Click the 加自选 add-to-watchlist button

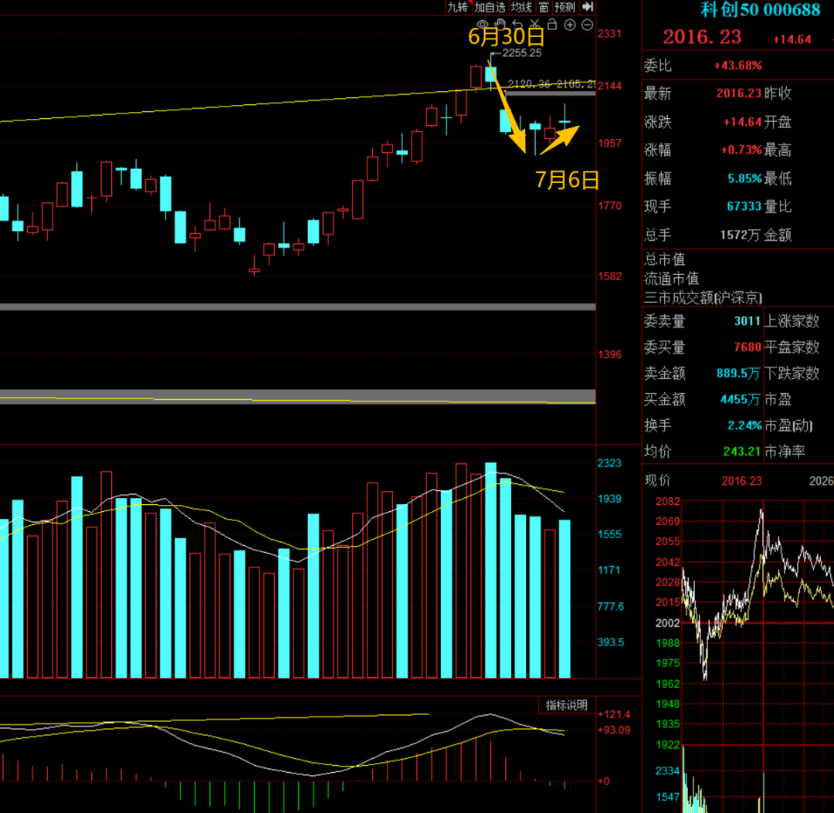click(x=490, y=7)
